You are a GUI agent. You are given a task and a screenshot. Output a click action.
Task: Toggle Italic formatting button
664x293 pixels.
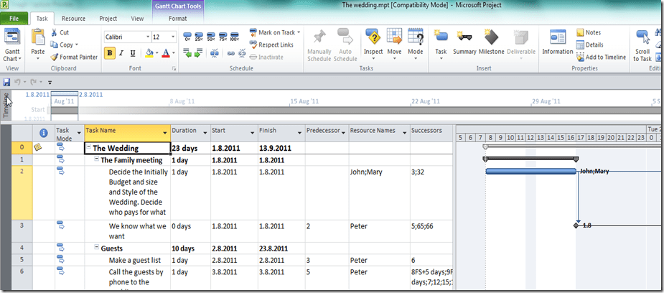[121, 53]
